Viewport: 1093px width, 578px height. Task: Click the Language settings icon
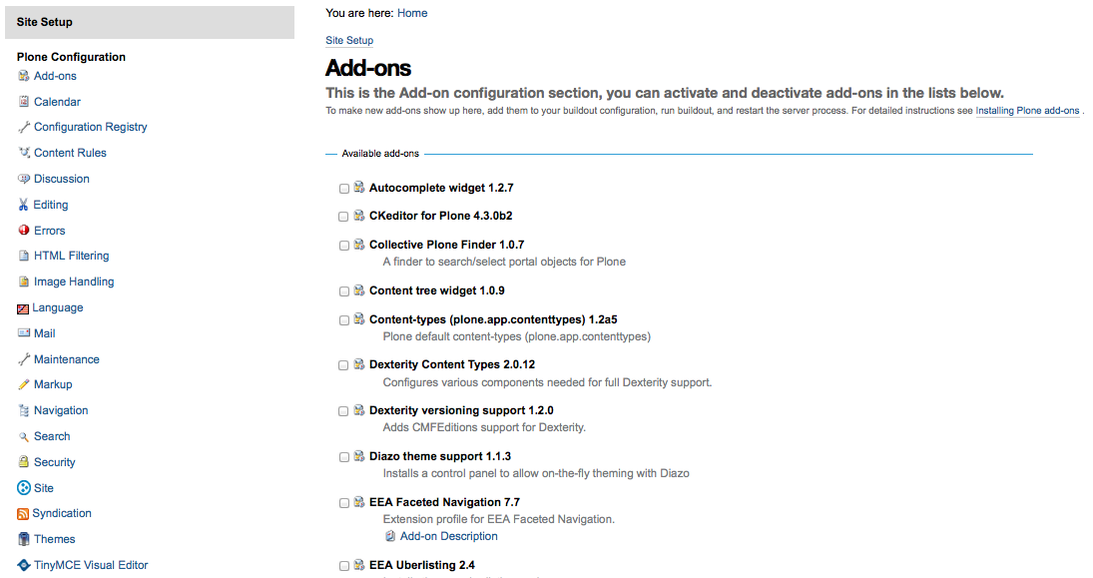click(x=24, y=306)
